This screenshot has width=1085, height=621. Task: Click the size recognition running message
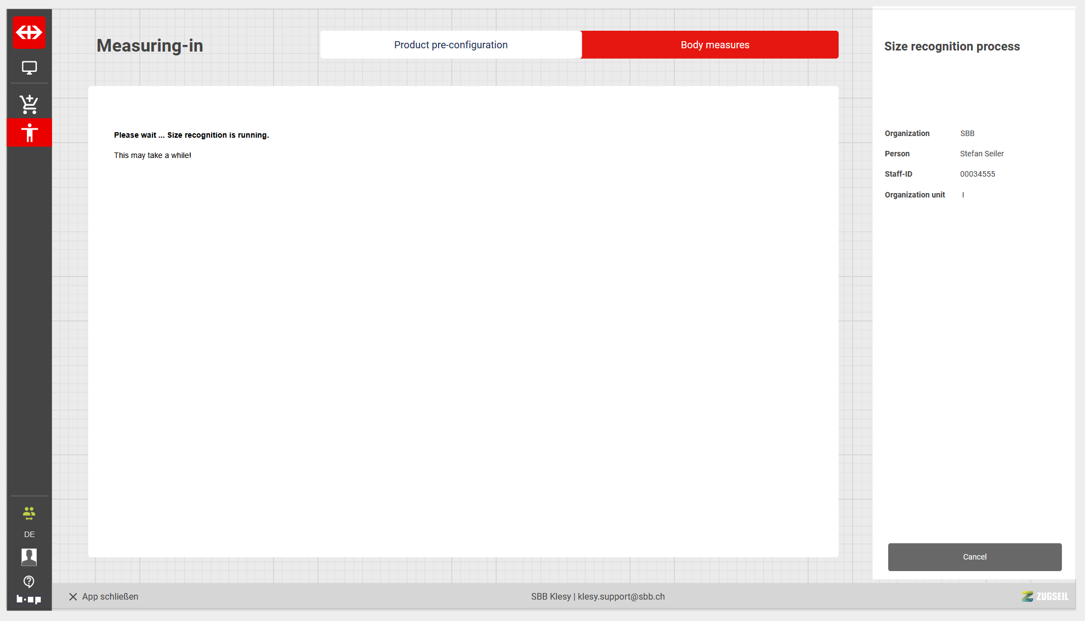coord(191,135)
